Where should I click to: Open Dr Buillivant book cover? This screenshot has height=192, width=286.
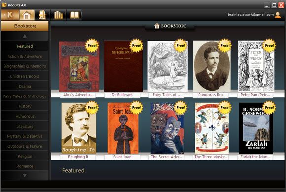point(123,66)
